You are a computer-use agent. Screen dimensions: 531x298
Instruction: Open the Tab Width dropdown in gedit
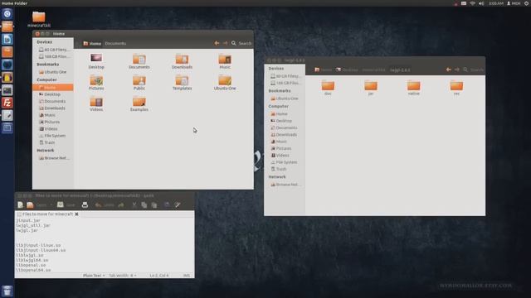point(123,276)
